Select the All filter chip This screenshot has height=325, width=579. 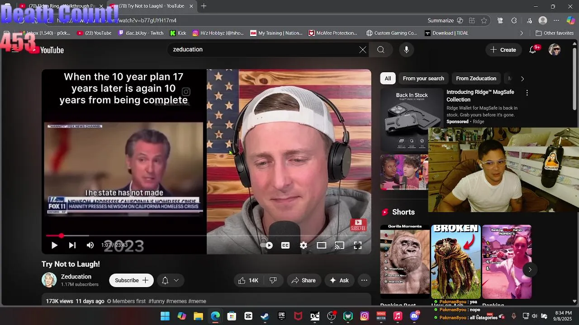[x=388, y=79]
